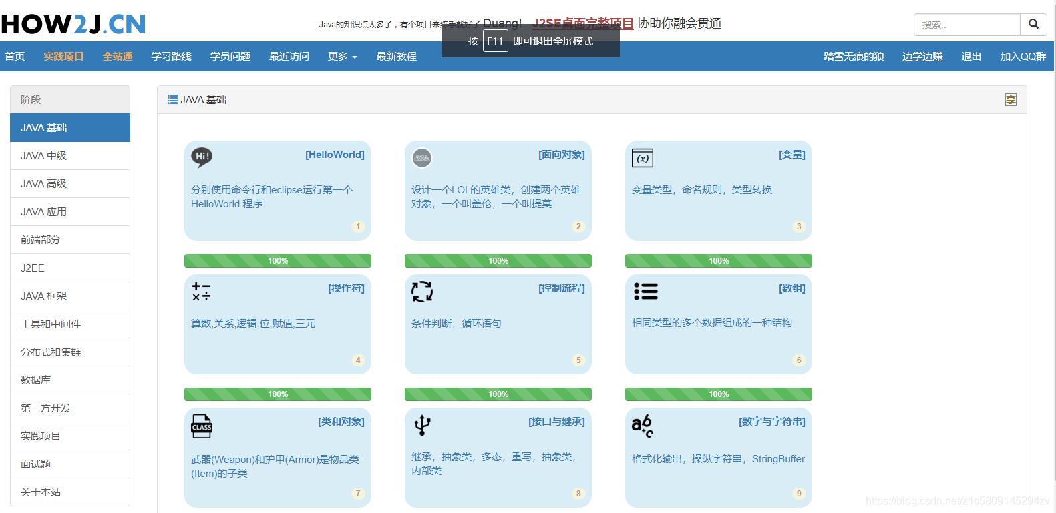Click into the 搜索 search input field

click(967, 25)
